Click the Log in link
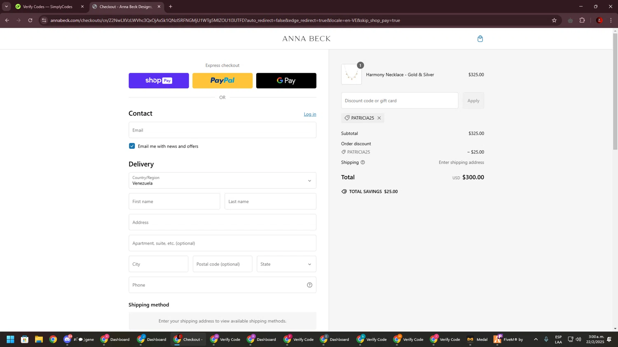Image resolution: width=618 pixels, height=347 pixels. 310,114
